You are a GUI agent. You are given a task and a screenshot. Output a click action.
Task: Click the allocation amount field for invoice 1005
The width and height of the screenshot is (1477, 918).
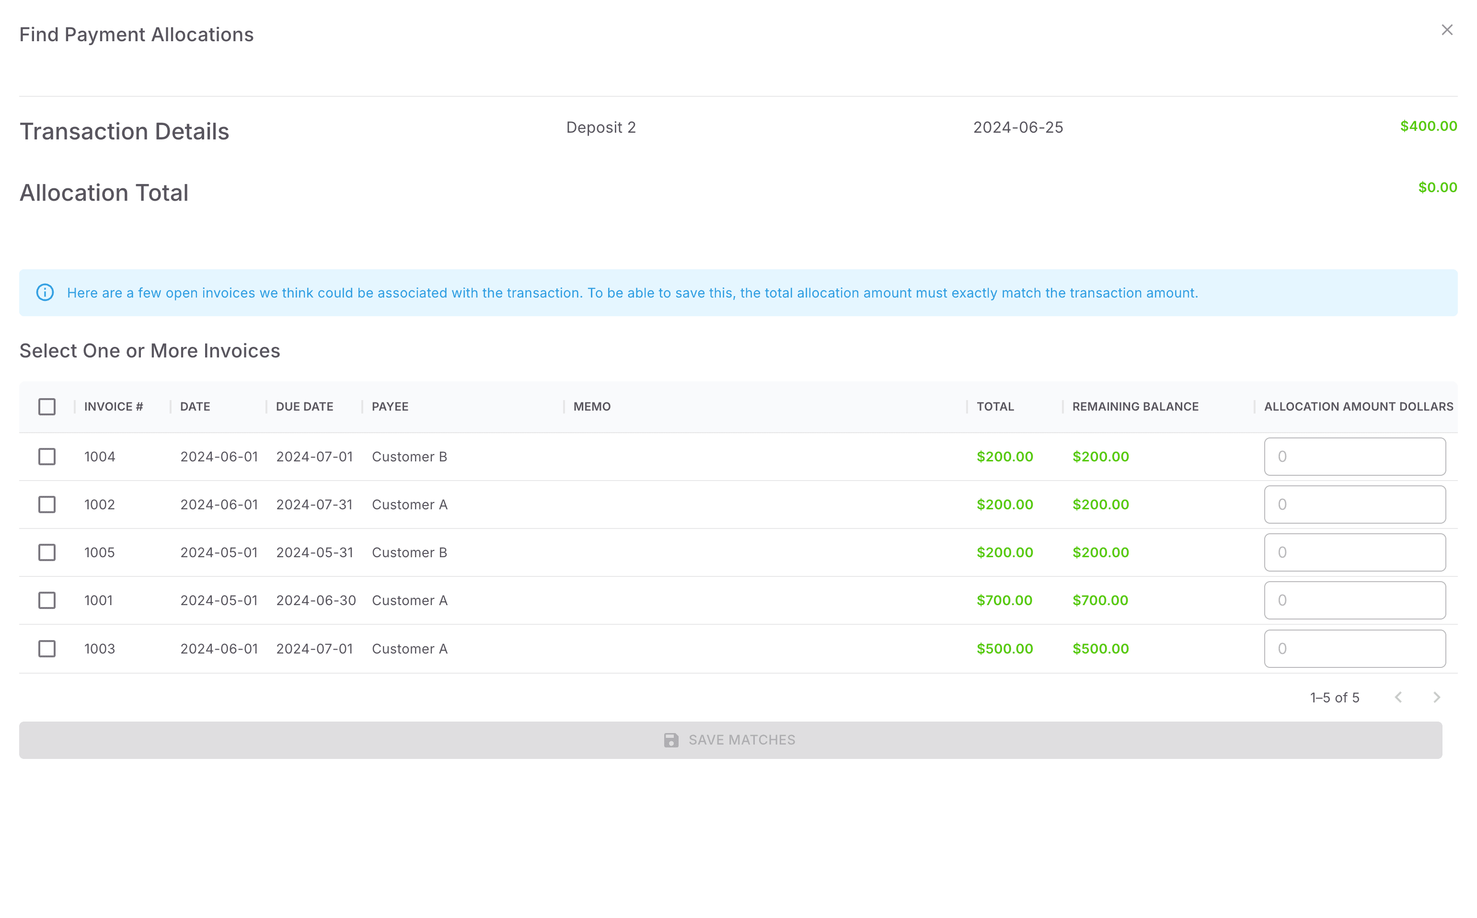[x=1354, y=552]
